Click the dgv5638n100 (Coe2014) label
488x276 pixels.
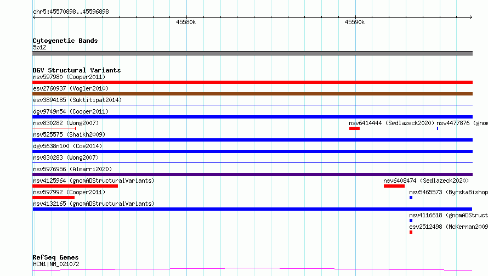point(67,146)
